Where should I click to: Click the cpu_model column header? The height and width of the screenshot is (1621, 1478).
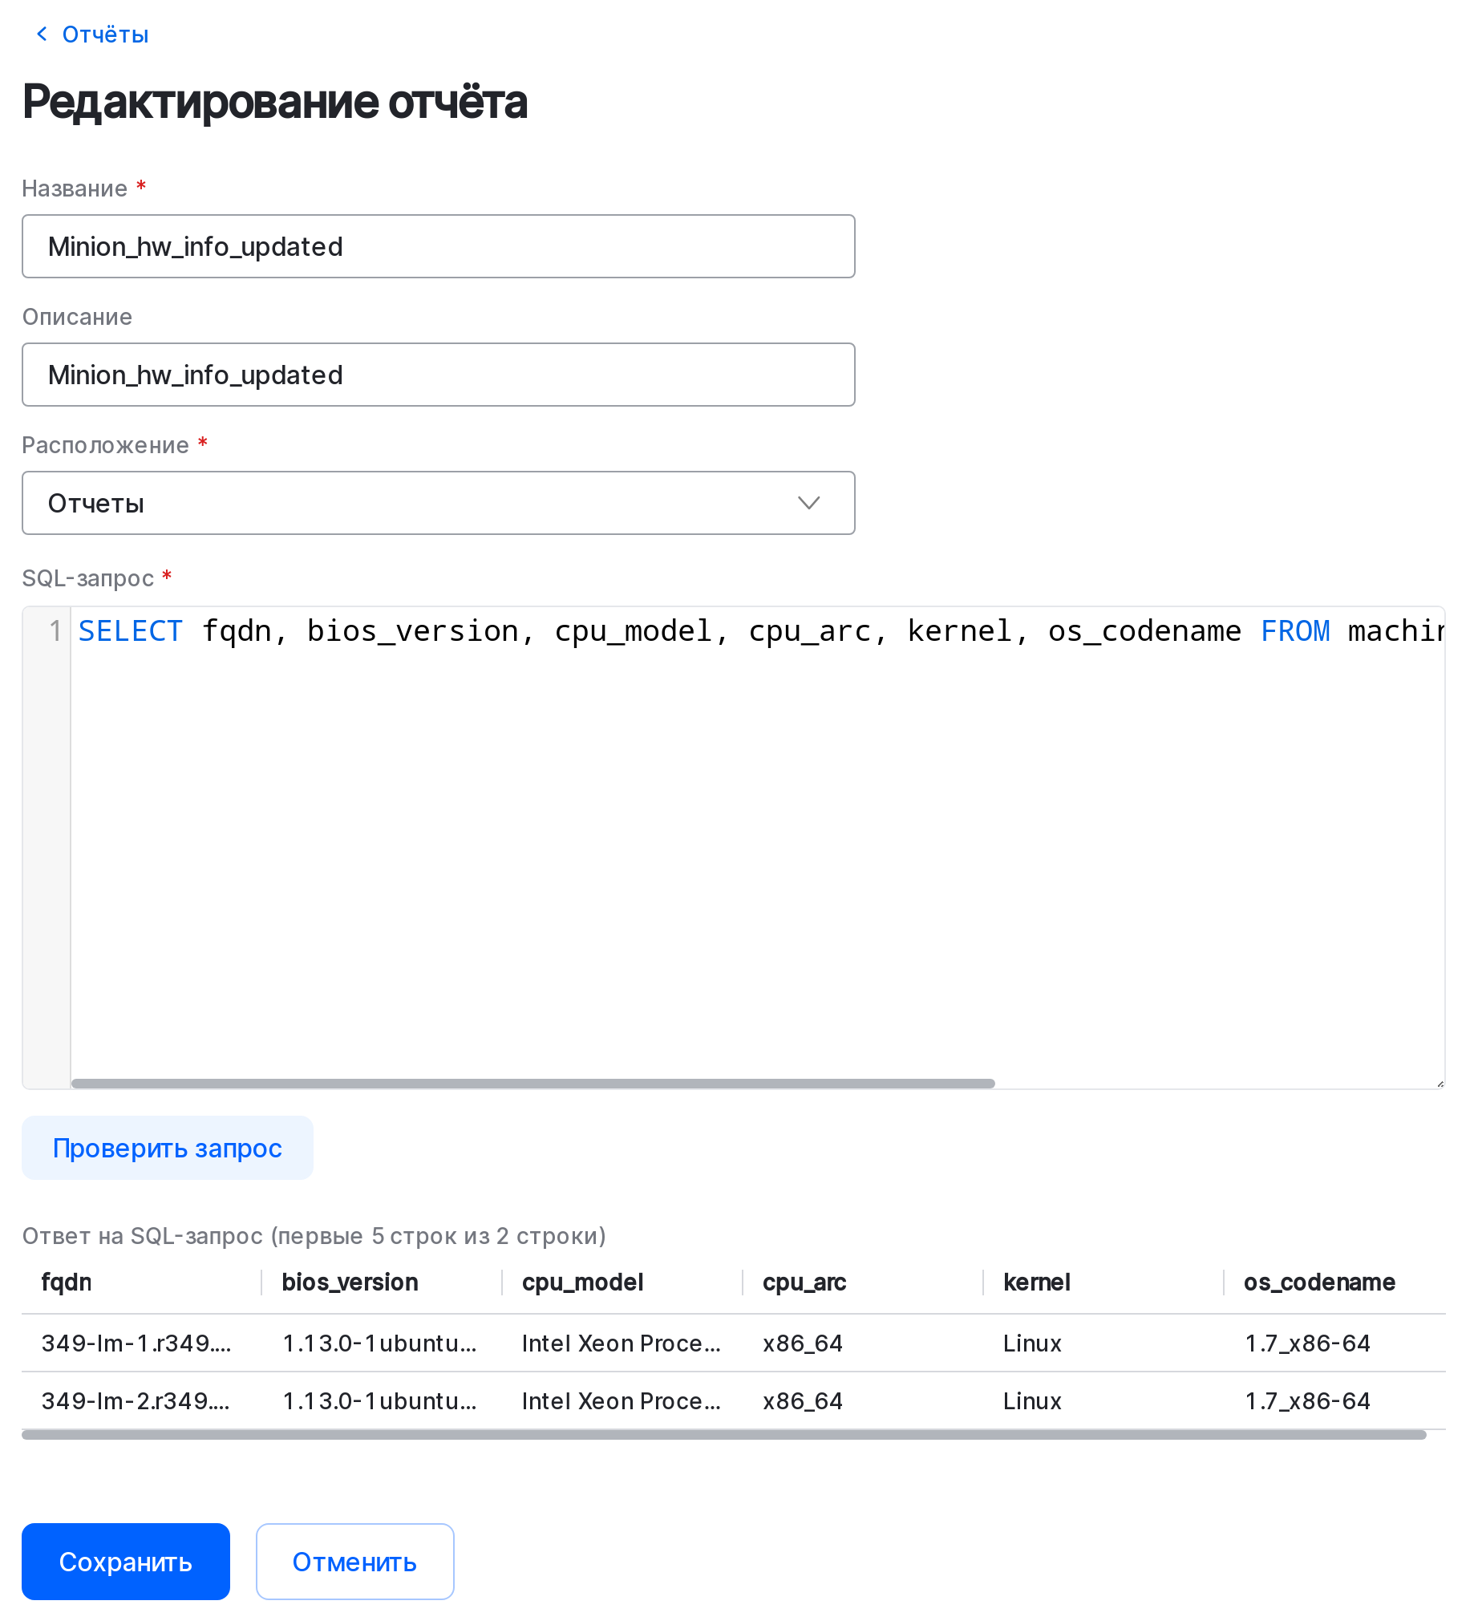(x=583, y=1283)
